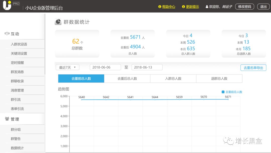Viewport: 271px width, 153px height.
Task: Click the 5670 data point on chart
Action: point(204,99)
